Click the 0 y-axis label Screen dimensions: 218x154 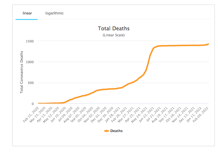pyautogui.click(x=33, y=104)
